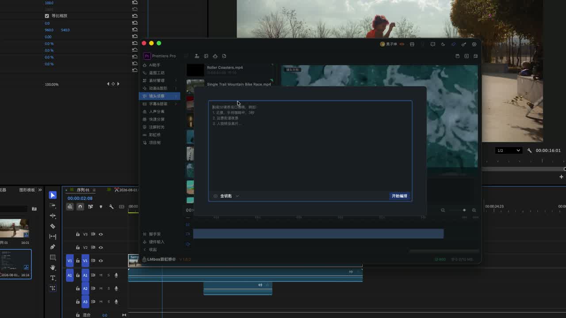Screen dimensions: 566x318
Task: Toggle the insert-as-nests sequence button
Action: tap(70, 207)
